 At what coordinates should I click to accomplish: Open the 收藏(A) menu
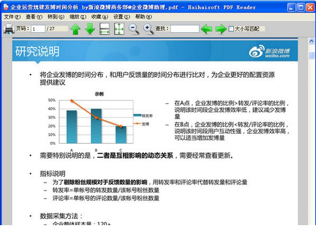click(x=100, y=17)
